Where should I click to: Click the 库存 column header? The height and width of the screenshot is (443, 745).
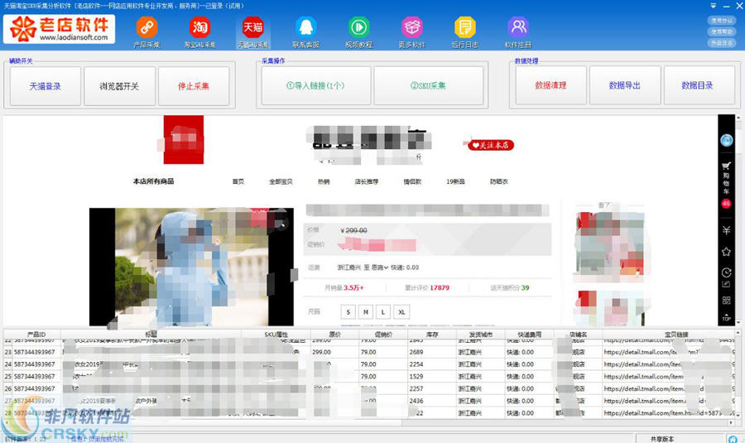coord(432,335)
